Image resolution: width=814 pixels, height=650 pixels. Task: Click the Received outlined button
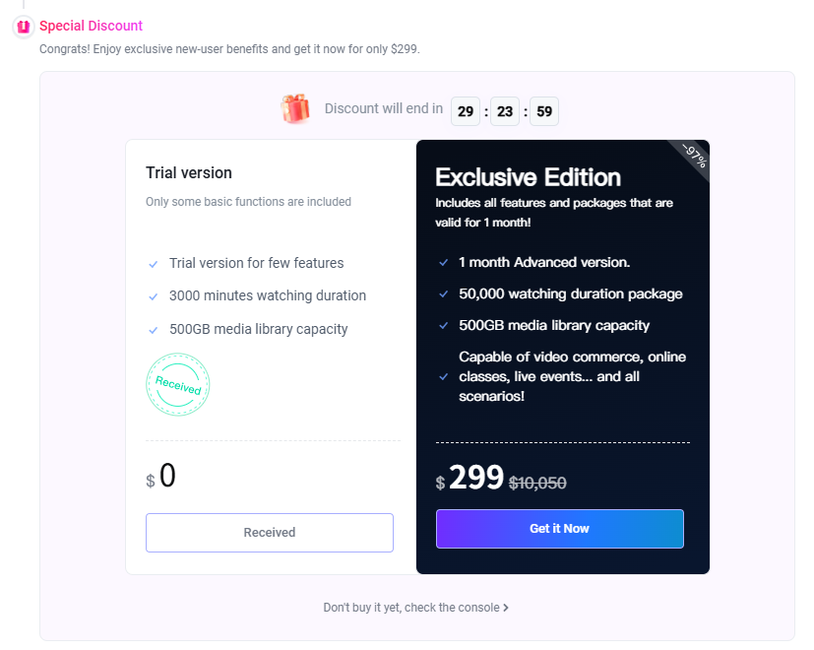[x=270, y=533]
